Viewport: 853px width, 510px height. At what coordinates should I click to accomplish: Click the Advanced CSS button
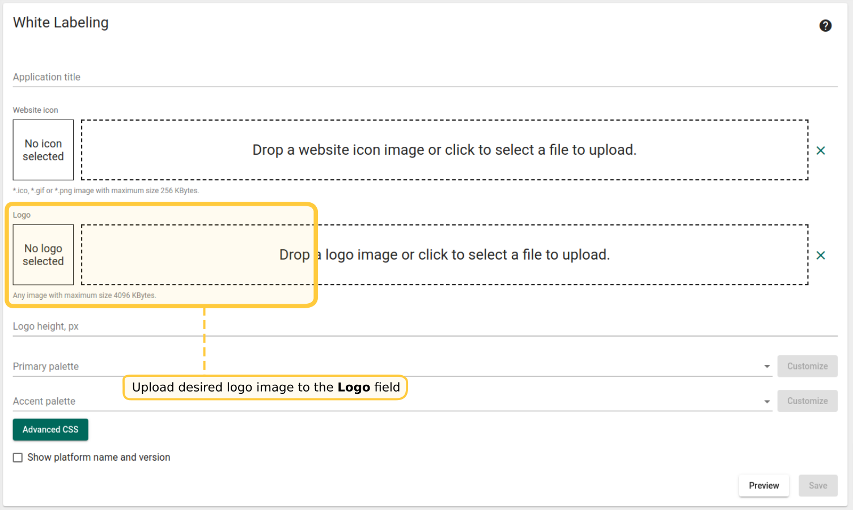(x=50, y=430)
